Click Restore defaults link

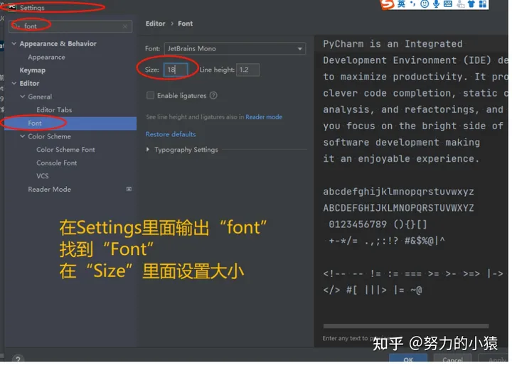point(171,135)
